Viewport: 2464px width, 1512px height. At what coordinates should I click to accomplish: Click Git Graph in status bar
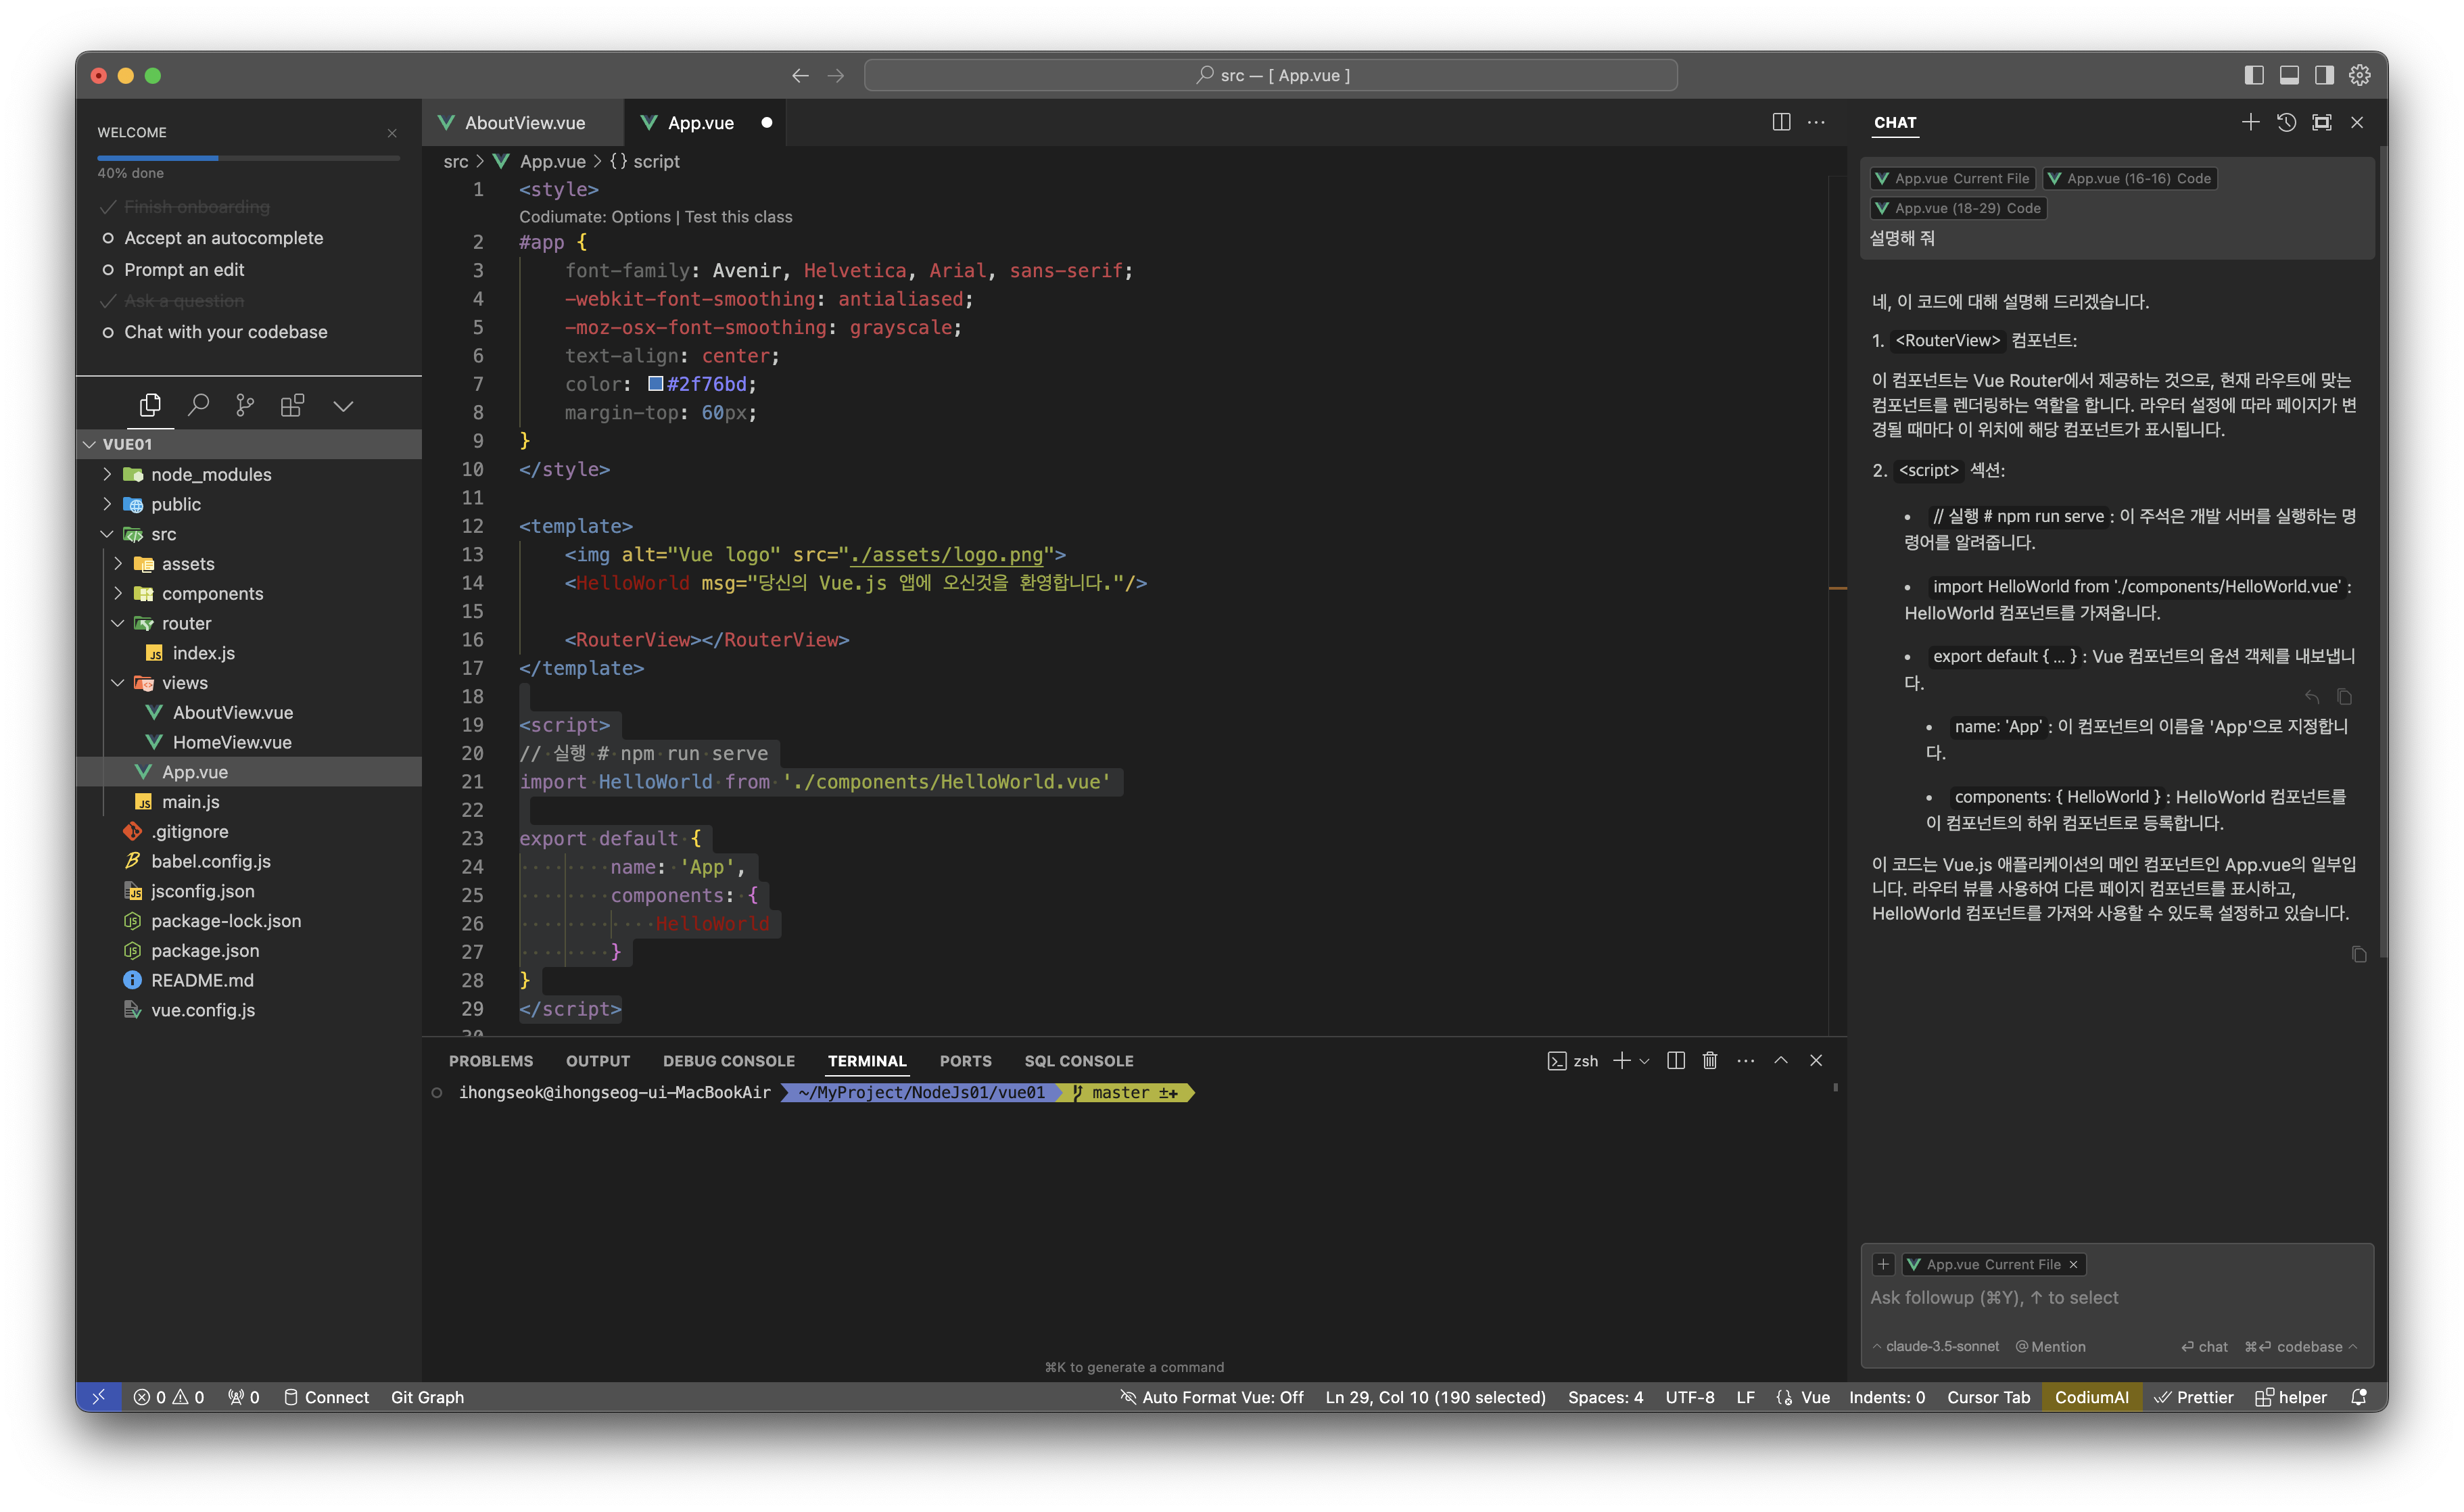tap(427, 1397)
